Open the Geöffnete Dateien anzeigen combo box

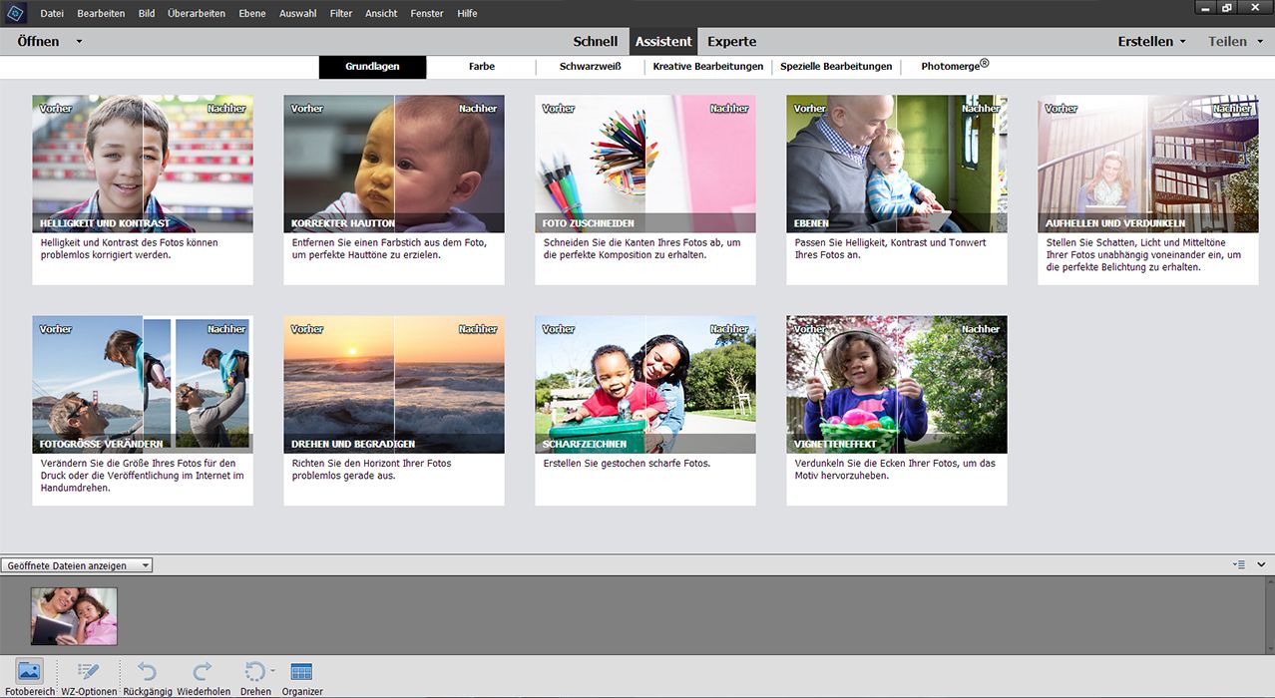click(x=78, y=565)
